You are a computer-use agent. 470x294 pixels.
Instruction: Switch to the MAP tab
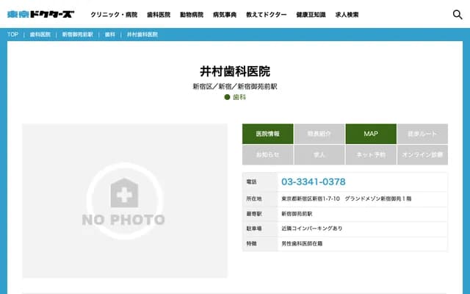coord(371,134)
